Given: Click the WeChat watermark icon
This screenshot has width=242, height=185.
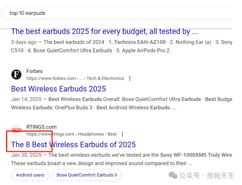Looking at the screenshot, I should pos(173,176).
